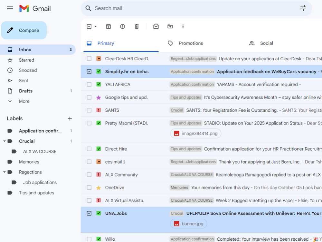Archive selected emails
This screenshot has width=322, height=242.
pyautogui.click(x=108, y=26)
